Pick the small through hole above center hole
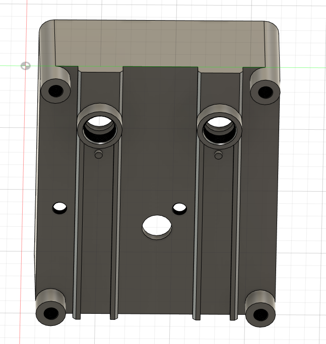 (x=179, y=208)
